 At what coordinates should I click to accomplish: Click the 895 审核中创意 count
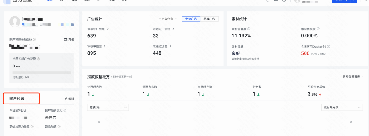(91, 53)
